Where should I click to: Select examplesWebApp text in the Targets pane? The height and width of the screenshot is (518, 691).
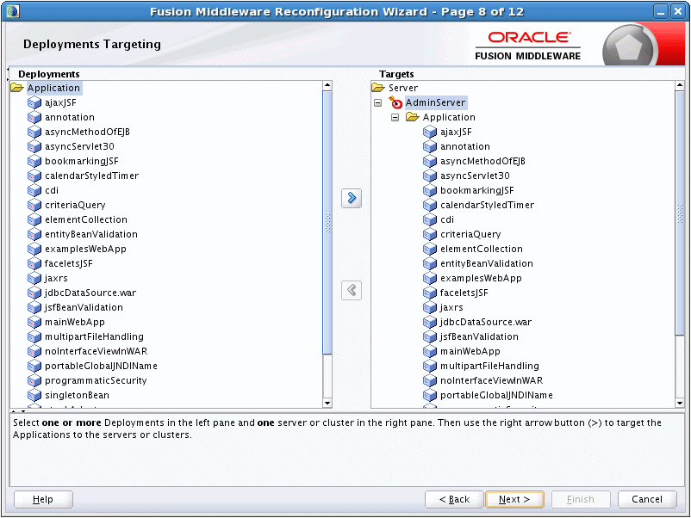click(481, 278)
